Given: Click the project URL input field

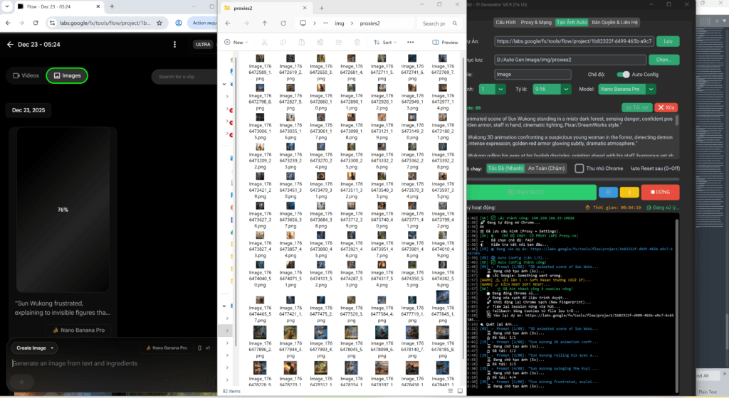Looking at the screenshot, I should click(x=575, y=41).
